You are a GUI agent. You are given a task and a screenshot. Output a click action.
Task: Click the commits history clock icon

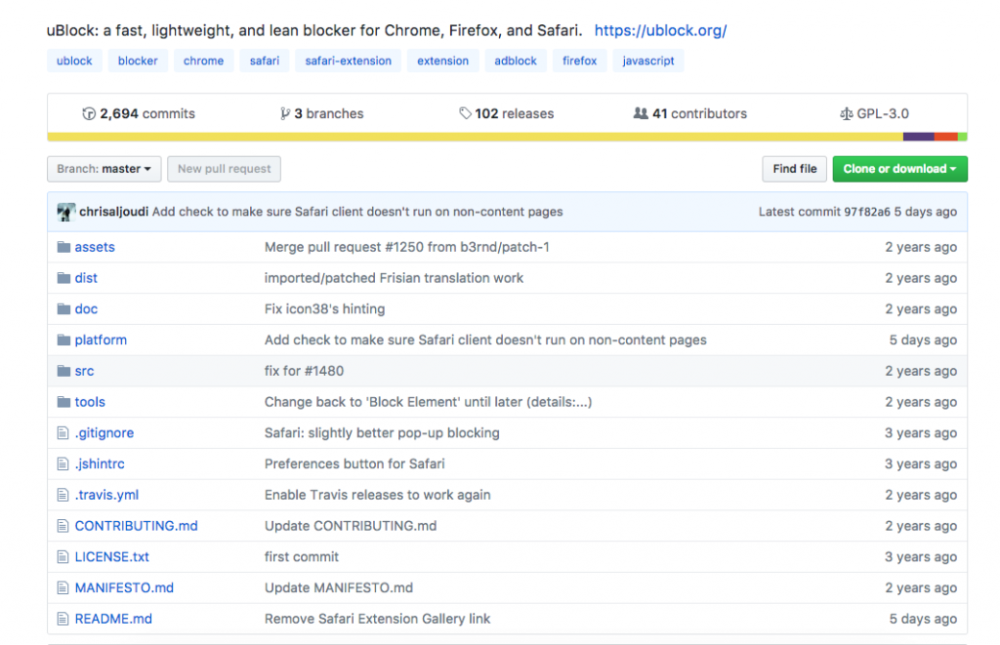click(x=89, y=114)
